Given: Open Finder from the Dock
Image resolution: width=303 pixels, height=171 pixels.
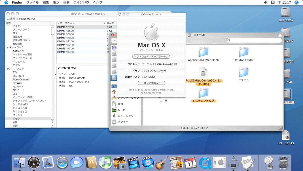Looking at the screenshot, I should [19, 163].
